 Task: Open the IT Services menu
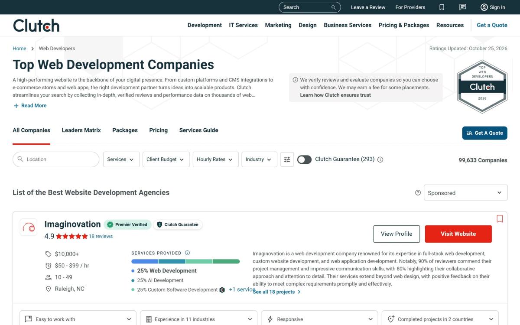[244, 25]
